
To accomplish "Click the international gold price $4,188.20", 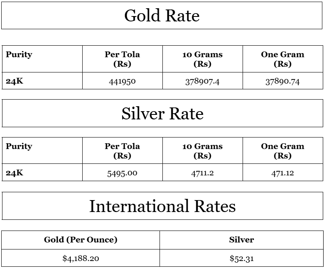I will pyautogui.click(x=81, y=259).
